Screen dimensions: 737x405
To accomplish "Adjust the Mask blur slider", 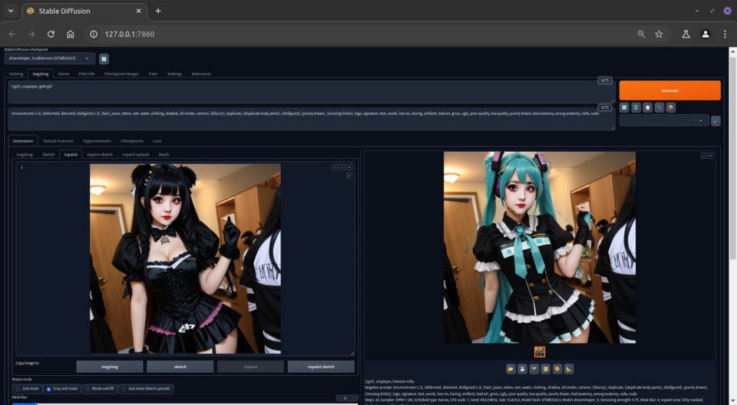I will (184, 403).
